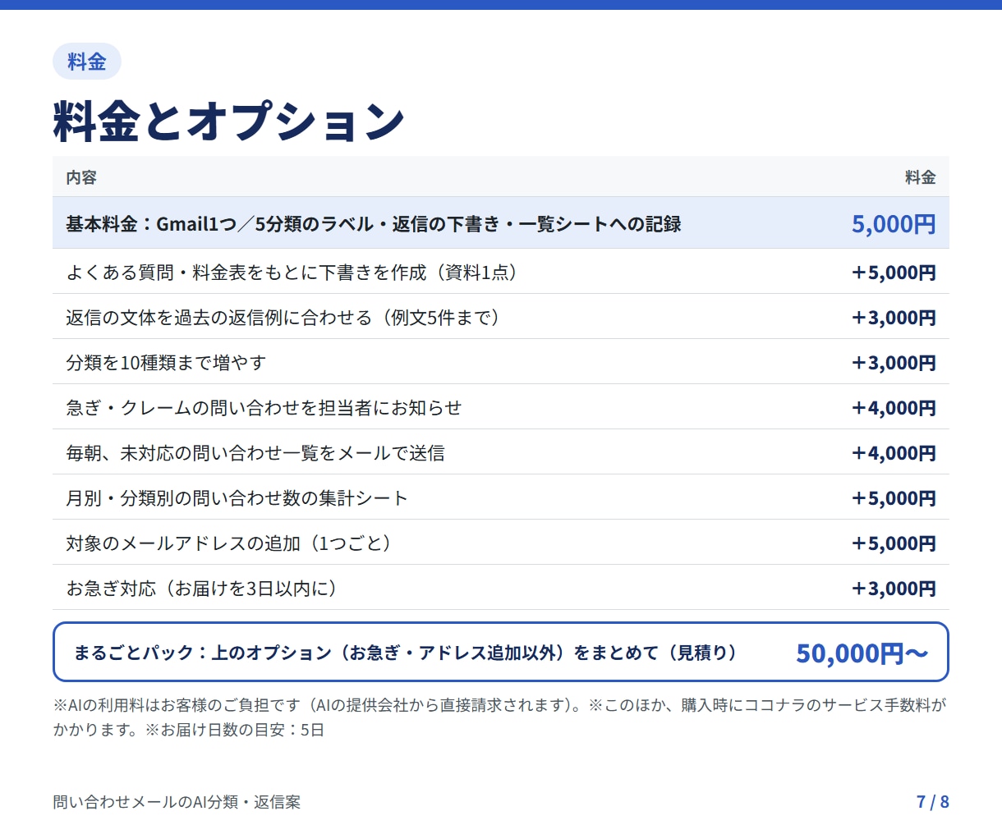Screen dimensions: 1002x834
Task: Click the footer title 問い合わせメールのAI分類・返信案
Action: pos(177,802)
